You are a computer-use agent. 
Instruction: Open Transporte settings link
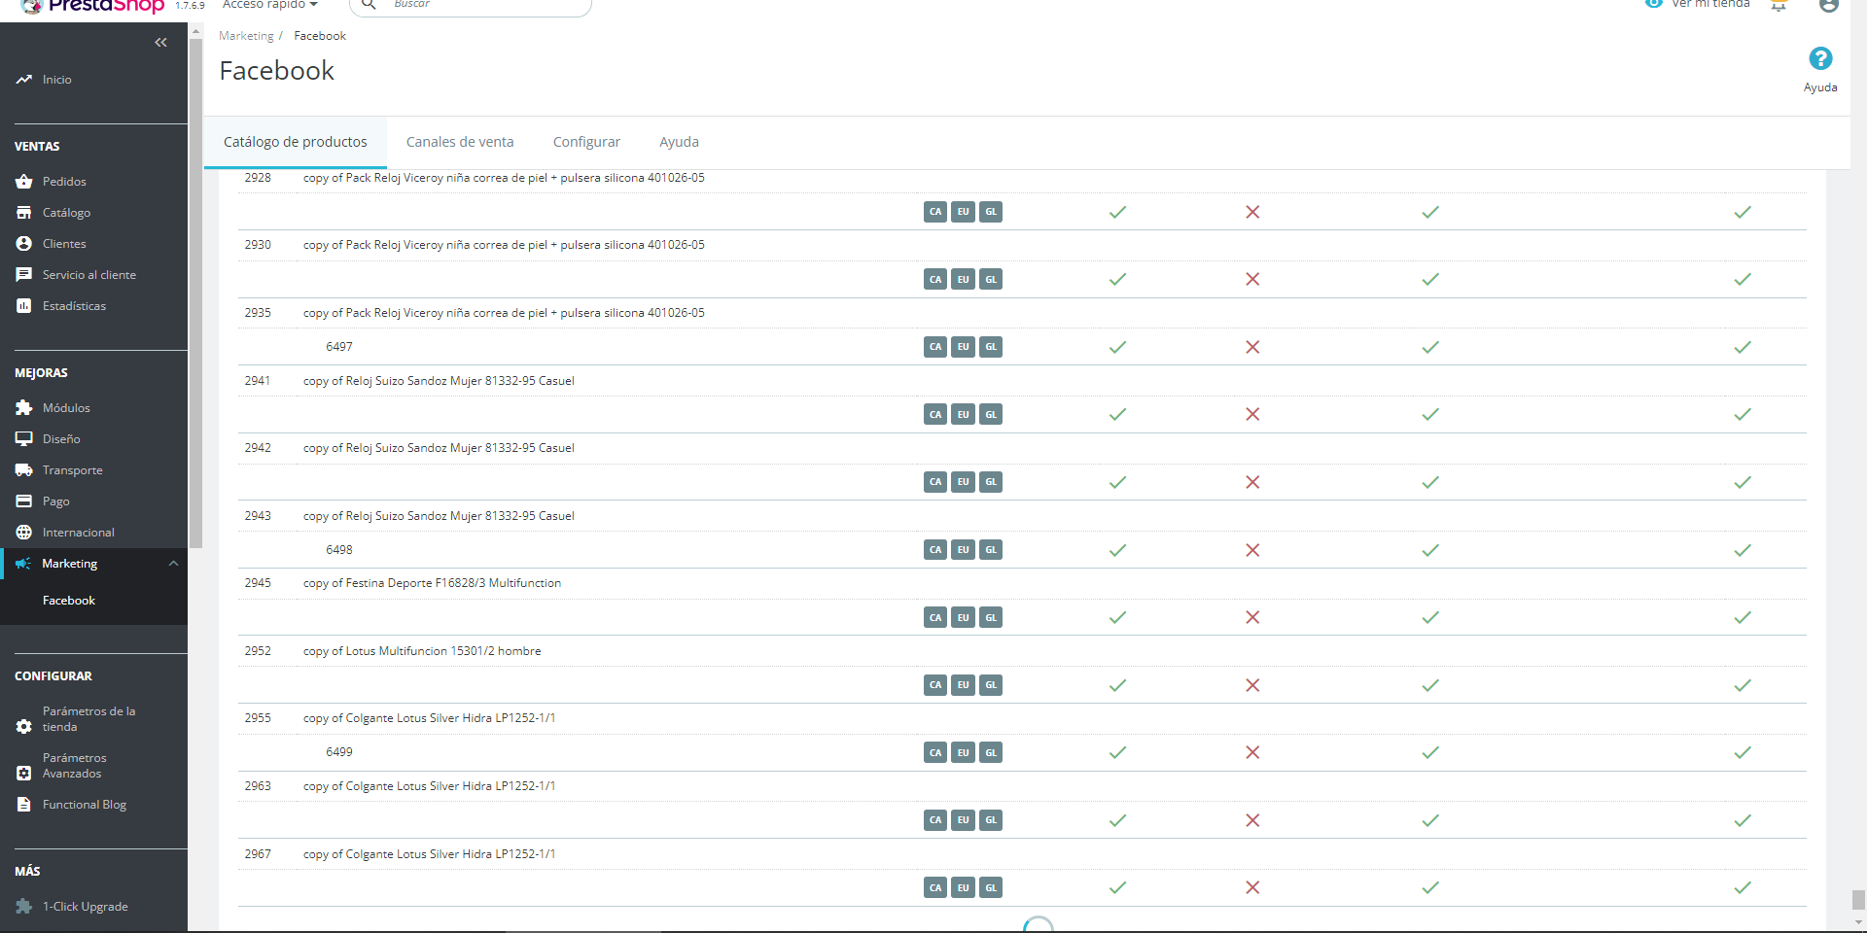pos(73,470)
